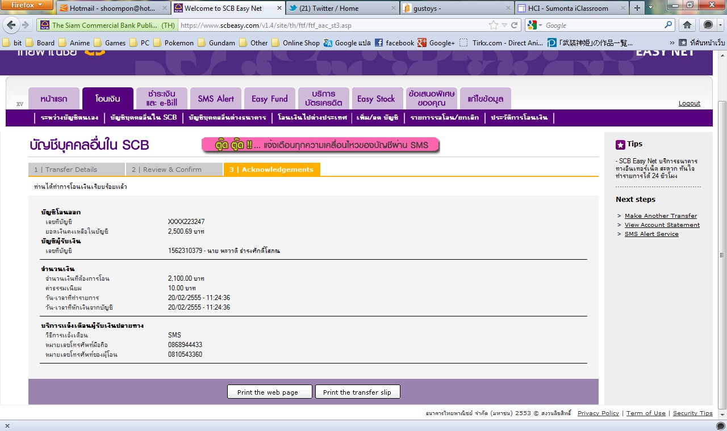Open the Google แปล bookmark
The width and height of the screenshot is (727, 431).
pyautogui.click(x=347, y=43)
